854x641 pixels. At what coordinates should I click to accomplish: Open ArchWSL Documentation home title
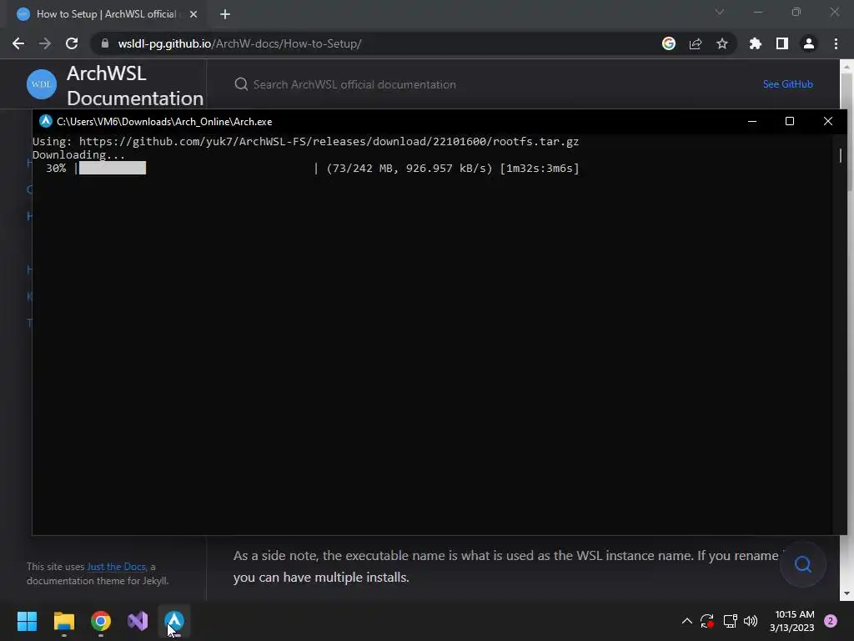click(135, 86)
